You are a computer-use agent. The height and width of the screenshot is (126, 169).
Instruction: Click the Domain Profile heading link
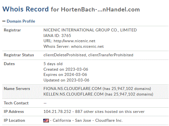(21, 21)
